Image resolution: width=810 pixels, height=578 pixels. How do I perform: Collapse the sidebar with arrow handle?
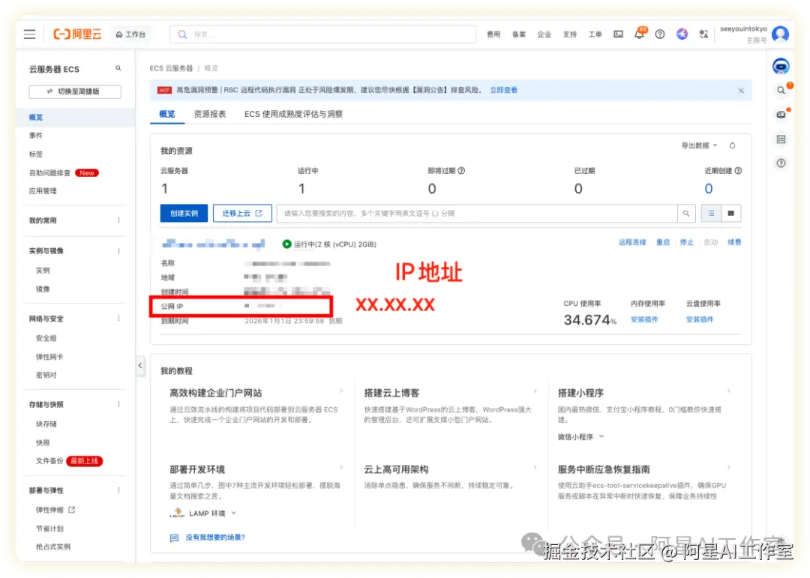(140, 365)
